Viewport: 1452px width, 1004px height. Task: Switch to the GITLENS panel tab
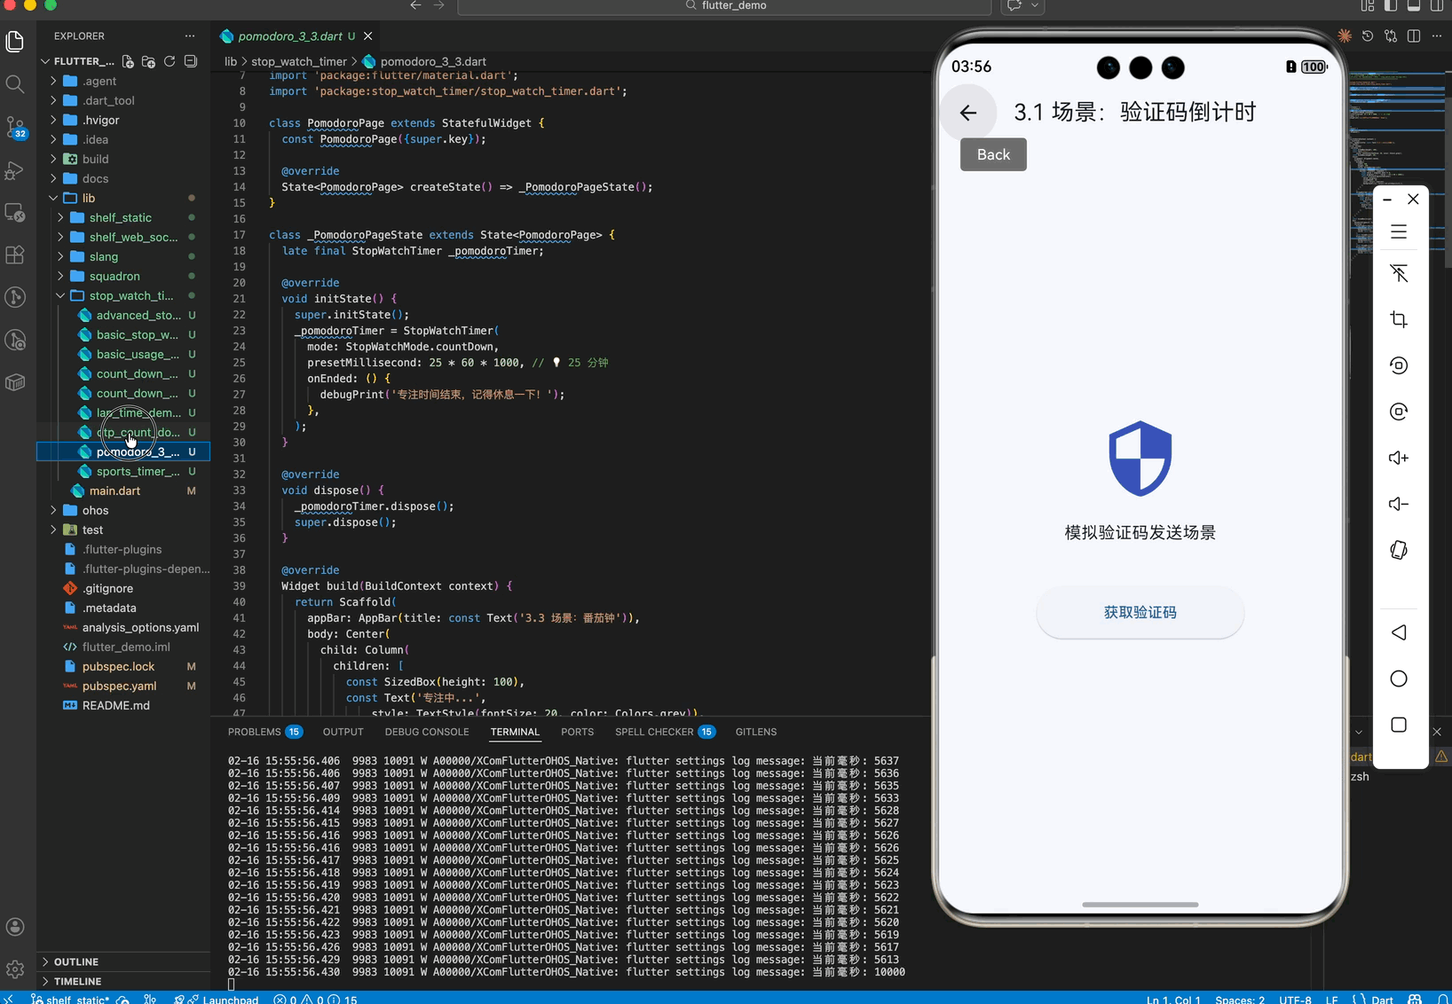(x=756, y=732)
